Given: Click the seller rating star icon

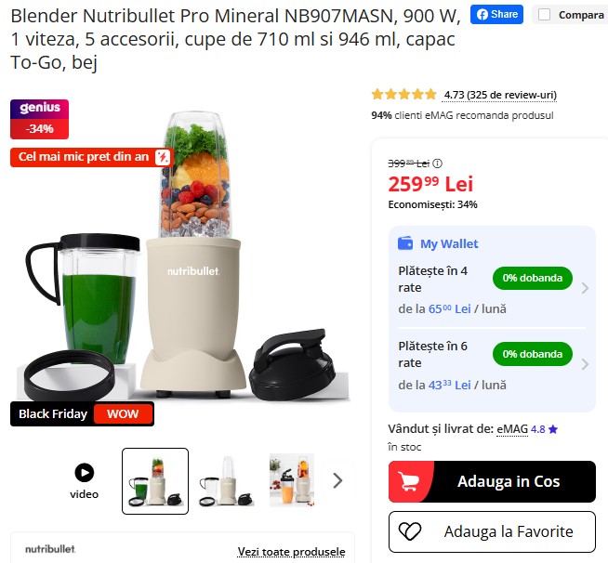Looking at the screenshot, I should 553,429.
